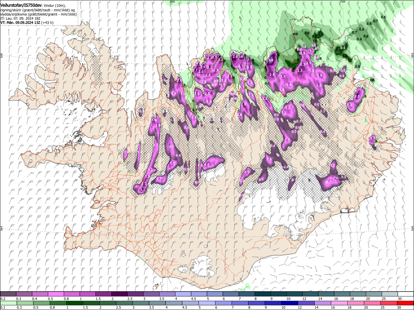The height and width of the screenshot is (310, 414).
Task: Pick the dark green rain swatch between 1 and 1.5
Action: click(74, 303)
